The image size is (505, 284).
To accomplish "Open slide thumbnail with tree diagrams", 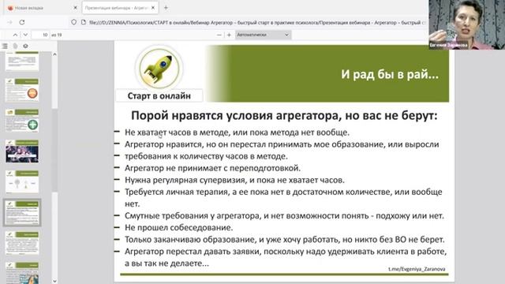I will pyautogui.click(x=22, y=182).
